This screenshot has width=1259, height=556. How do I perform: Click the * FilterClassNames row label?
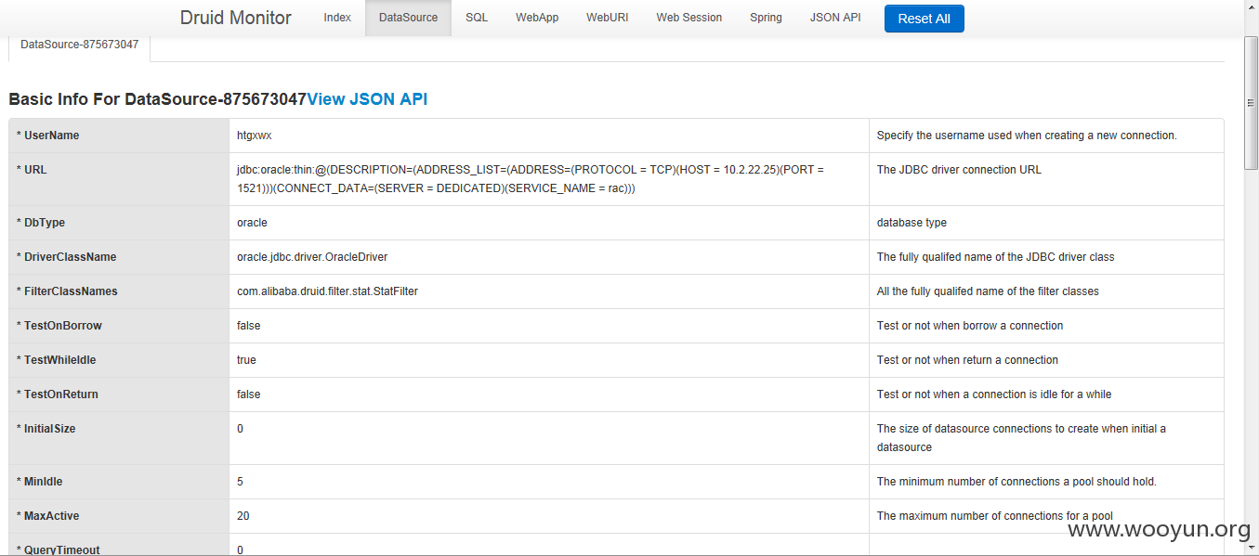pyautogui.click(x=67, y=291)
